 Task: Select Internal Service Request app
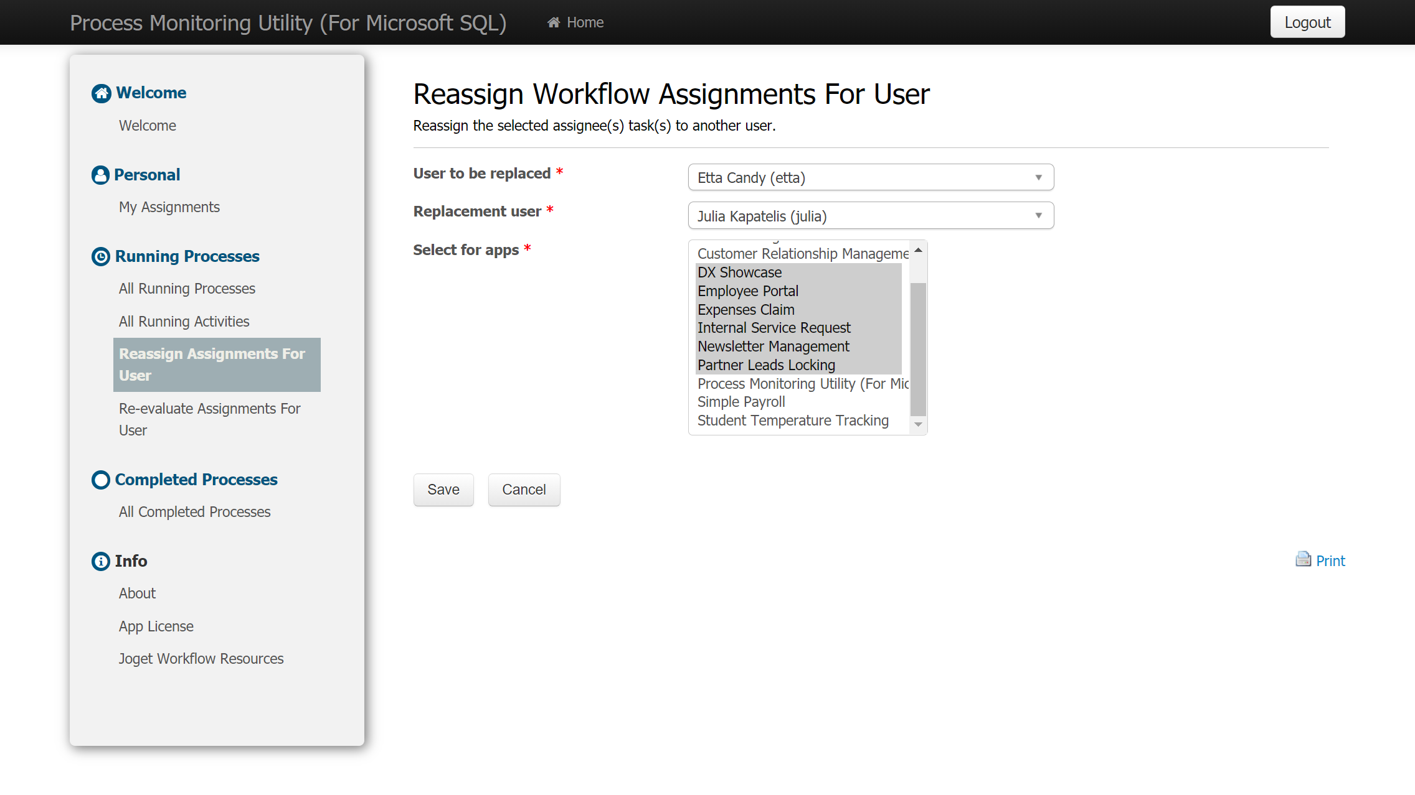click(x=798, y=328)
